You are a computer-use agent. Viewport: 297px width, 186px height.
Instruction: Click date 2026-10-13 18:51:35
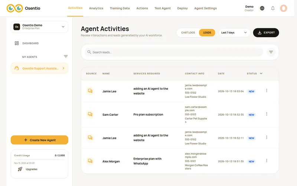pos(231,161)
